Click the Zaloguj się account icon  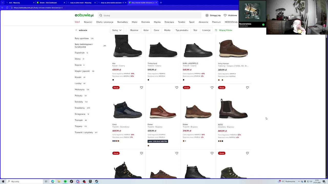207,15
